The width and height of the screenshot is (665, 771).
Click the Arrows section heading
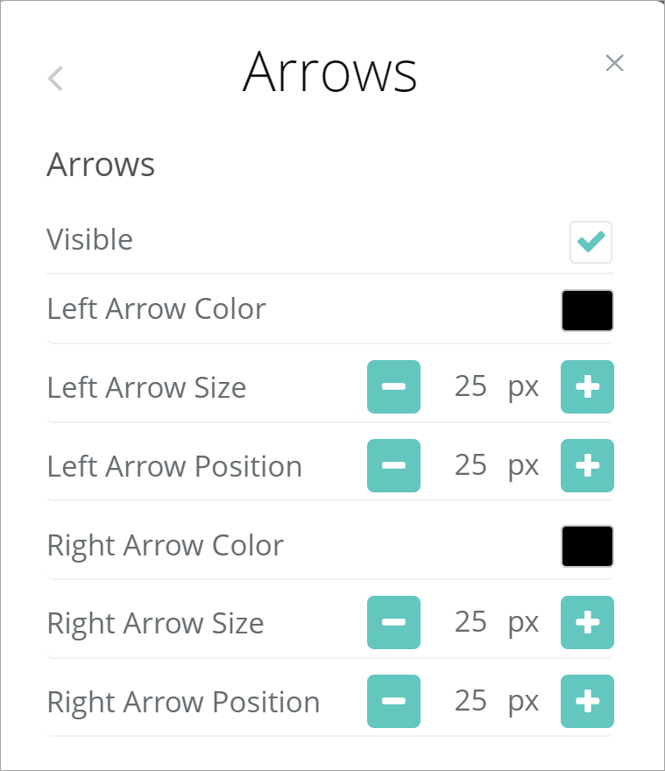(101, 165)
